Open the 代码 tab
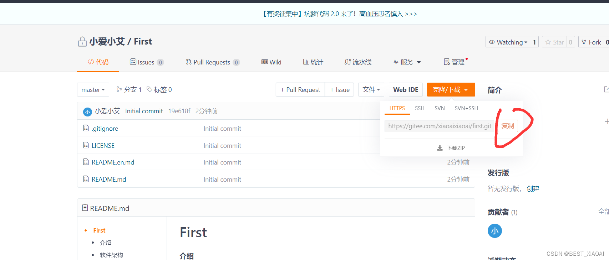The width and height of the screenshot is (609, 260). [x=98, y=62]
